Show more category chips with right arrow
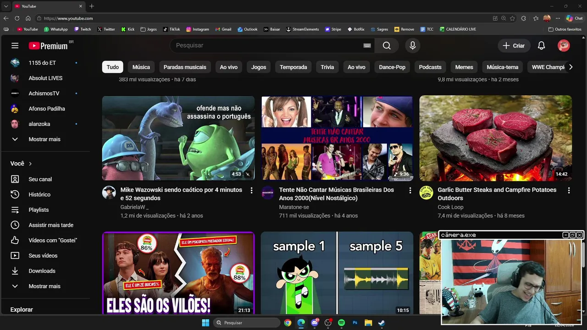Image resolution: width=587 pixels, height=330 pixels. point(570,67)
